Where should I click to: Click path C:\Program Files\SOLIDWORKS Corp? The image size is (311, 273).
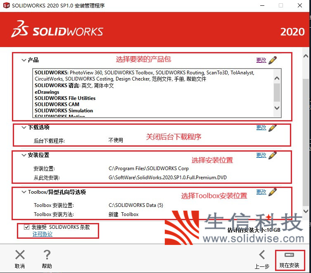tap(149, 169)
